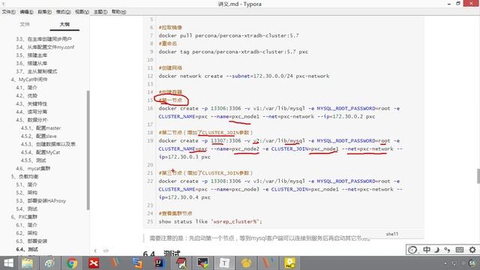
Task: Open the 主题(T) menu
Action: [100, 12]
